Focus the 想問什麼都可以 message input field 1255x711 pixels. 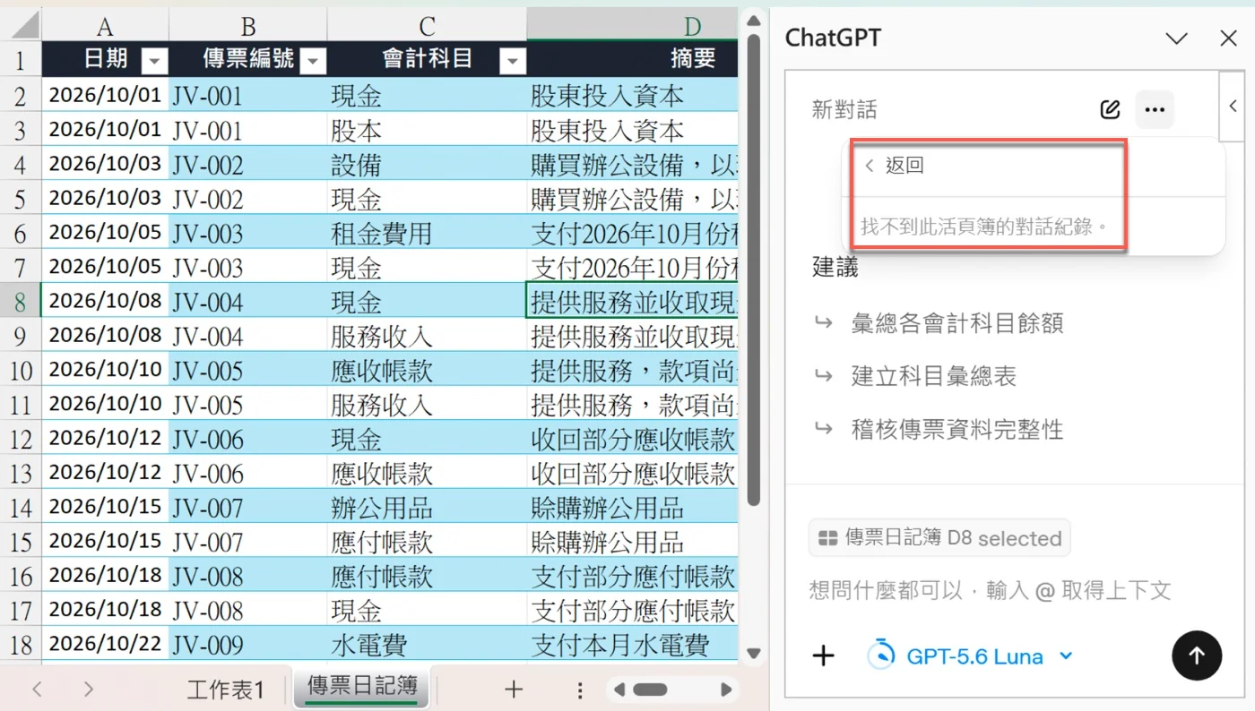(990, 590)
